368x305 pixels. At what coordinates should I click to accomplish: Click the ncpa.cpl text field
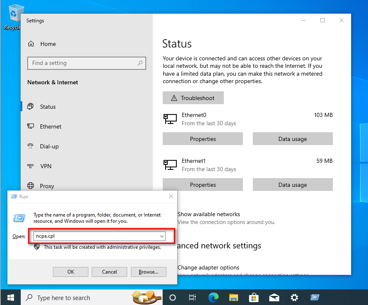[x=95, y=236]
